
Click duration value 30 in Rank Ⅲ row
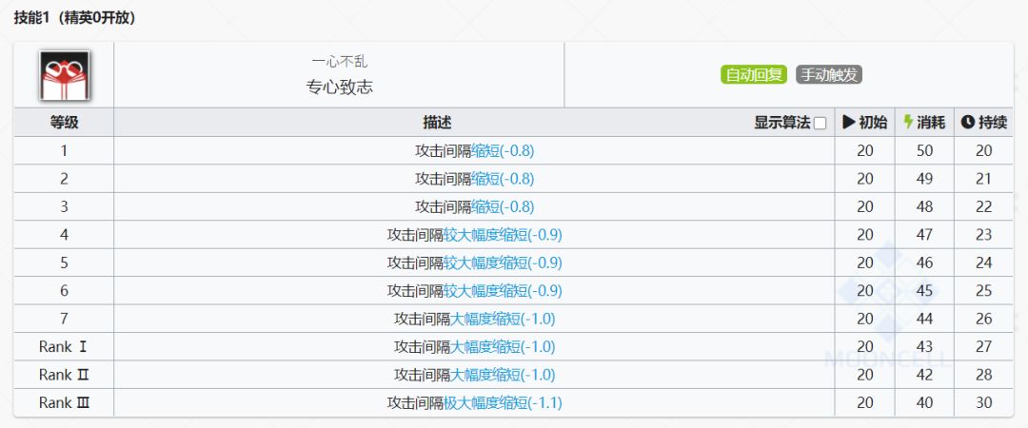coord(984,402)
